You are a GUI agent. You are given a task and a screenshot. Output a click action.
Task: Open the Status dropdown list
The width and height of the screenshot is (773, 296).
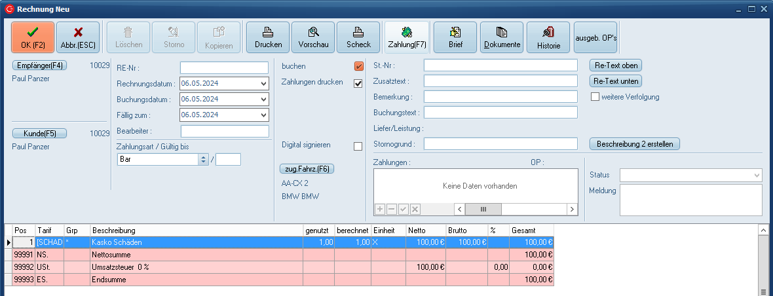point(757,176)
